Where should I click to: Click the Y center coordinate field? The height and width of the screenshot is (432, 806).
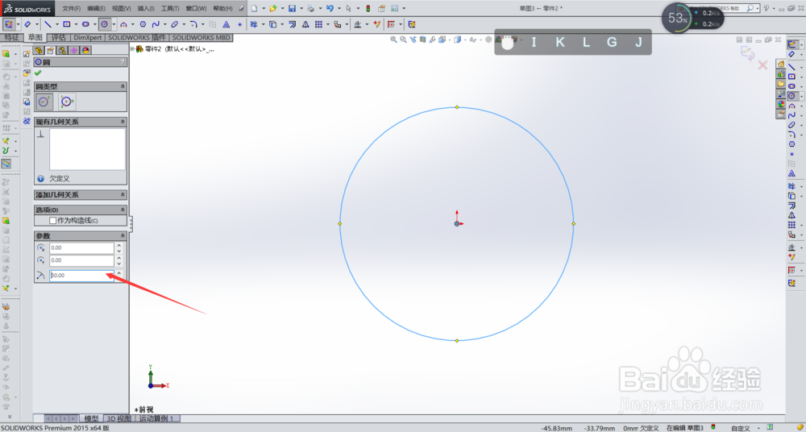(x=81, y=260)
